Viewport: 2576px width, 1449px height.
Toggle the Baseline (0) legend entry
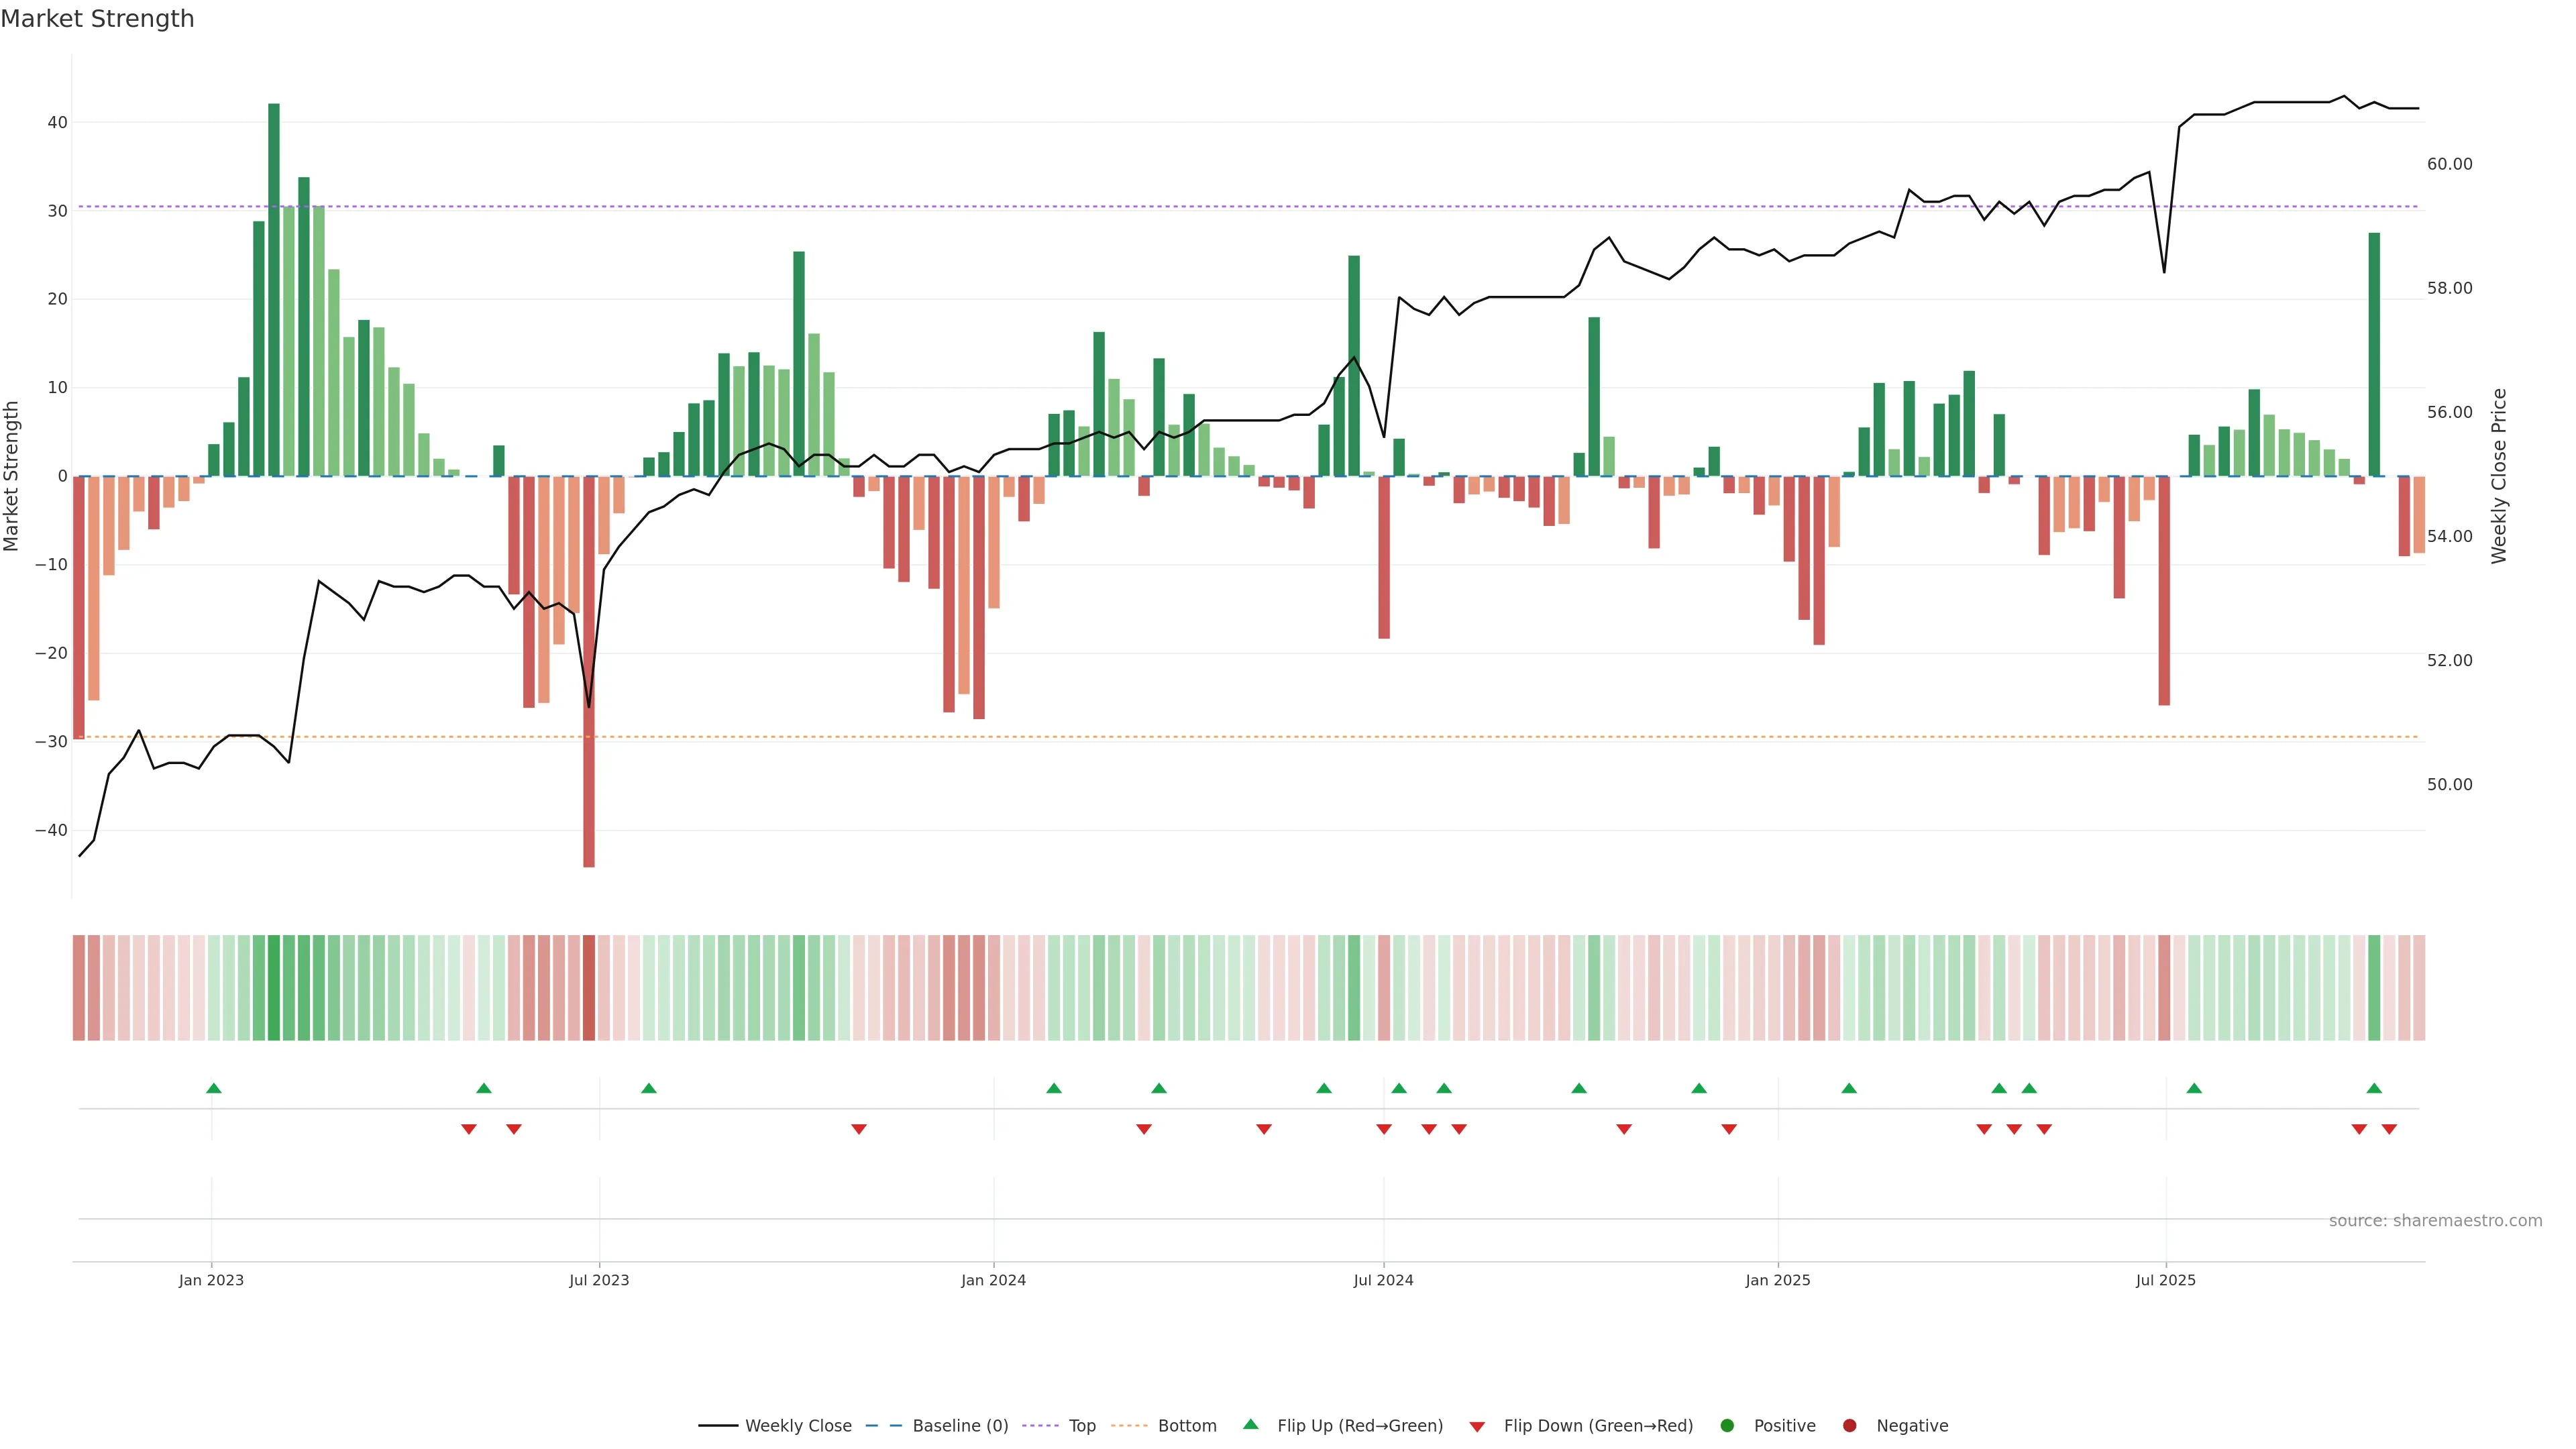pyautogui.click(x=883, y=1425)
